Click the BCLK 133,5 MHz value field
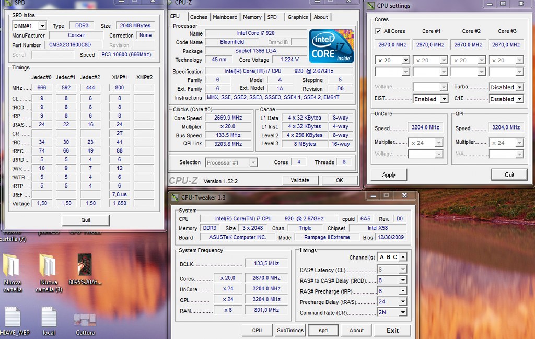Viewport: 535px width, 339px height. tap(266, 263)
